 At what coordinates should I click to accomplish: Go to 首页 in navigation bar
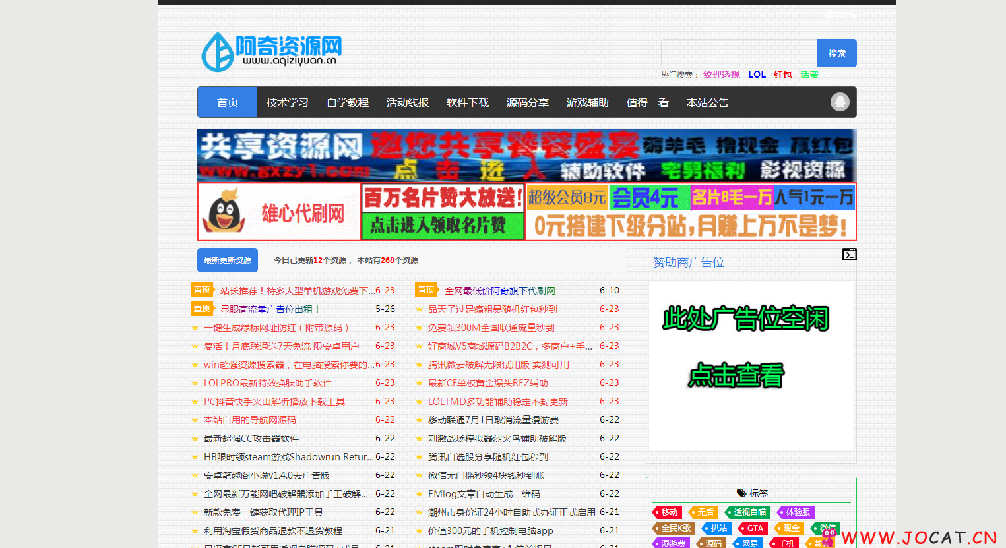point(228,102)
